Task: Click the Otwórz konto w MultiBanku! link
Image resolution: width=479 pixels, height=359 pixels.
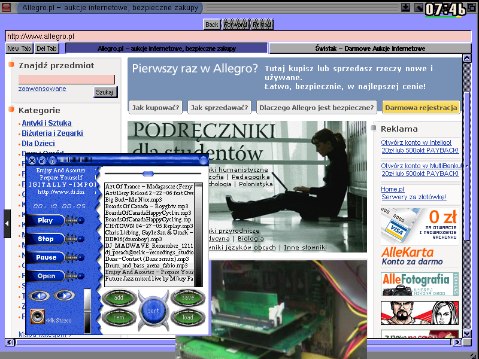Action: pyautogui.click(x=422, y=166)
